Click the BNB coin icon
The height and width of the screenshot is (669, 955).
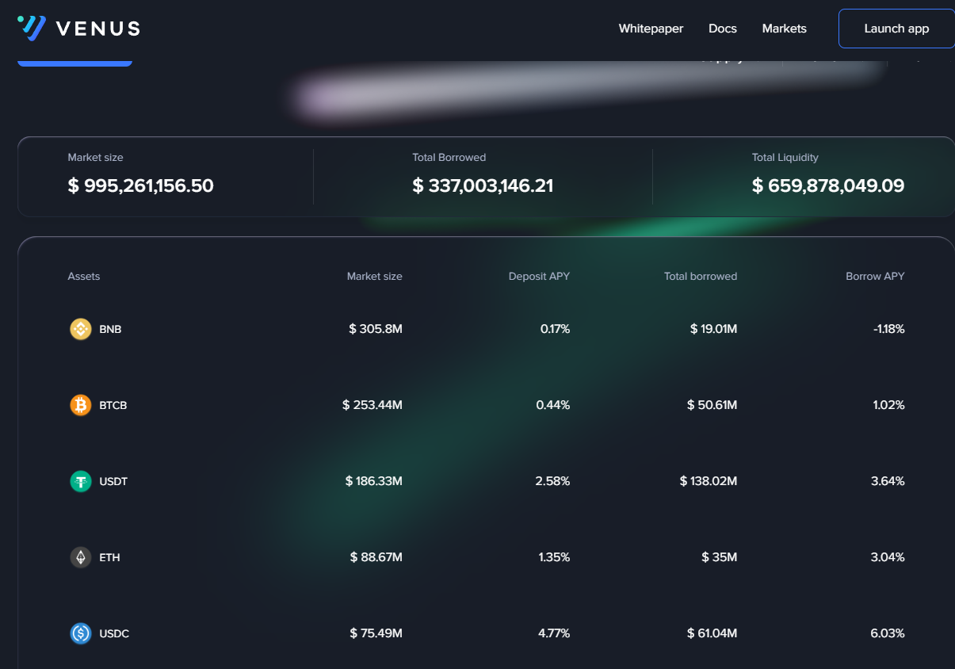(81, 329)
